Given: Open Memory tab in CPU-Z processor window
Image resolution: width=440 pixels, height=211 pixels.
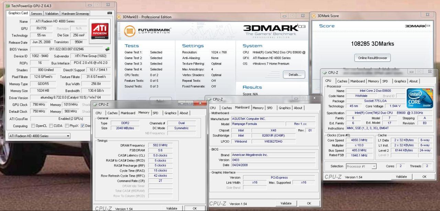Looking at the screenshot, I should coord(373,81).
